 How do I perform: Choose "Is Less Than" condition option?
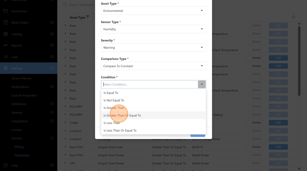(x=112, y=123)
